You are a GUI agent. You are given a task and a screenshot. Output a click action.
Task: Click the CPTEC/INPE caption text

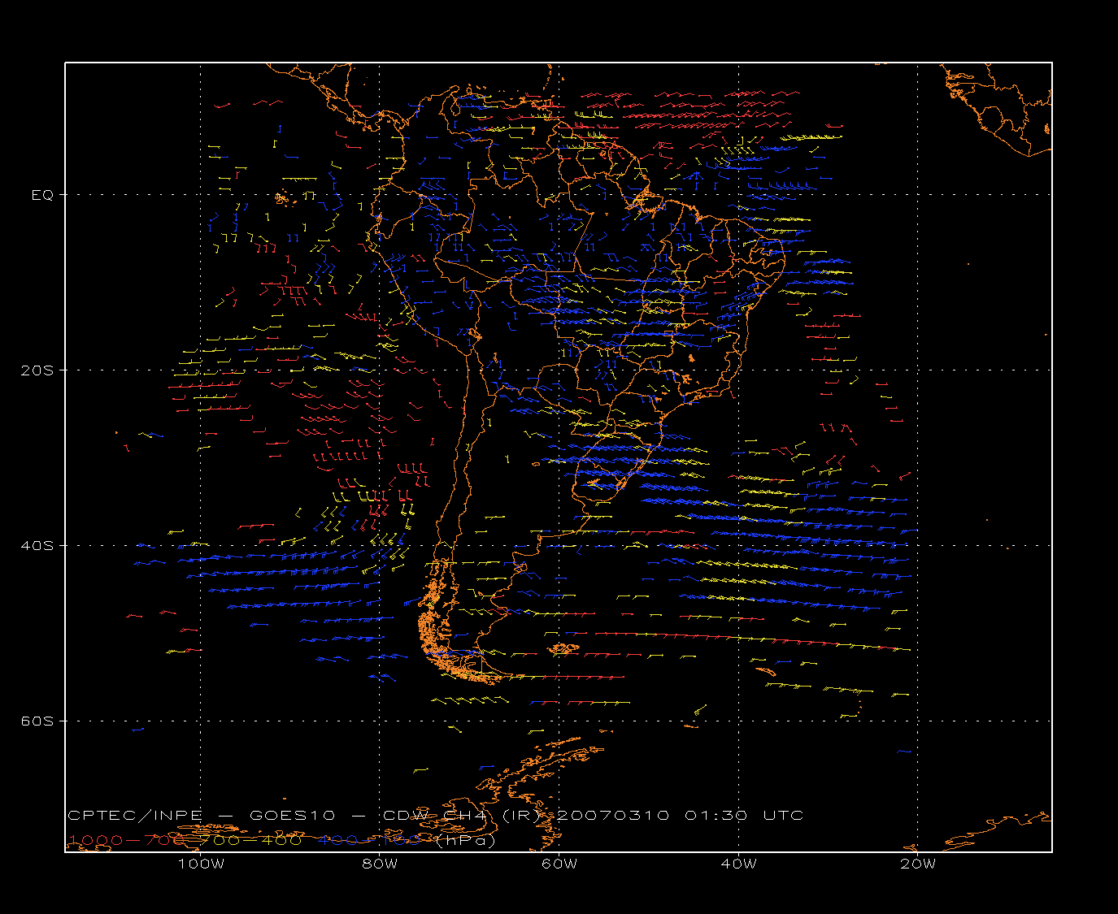134,816
